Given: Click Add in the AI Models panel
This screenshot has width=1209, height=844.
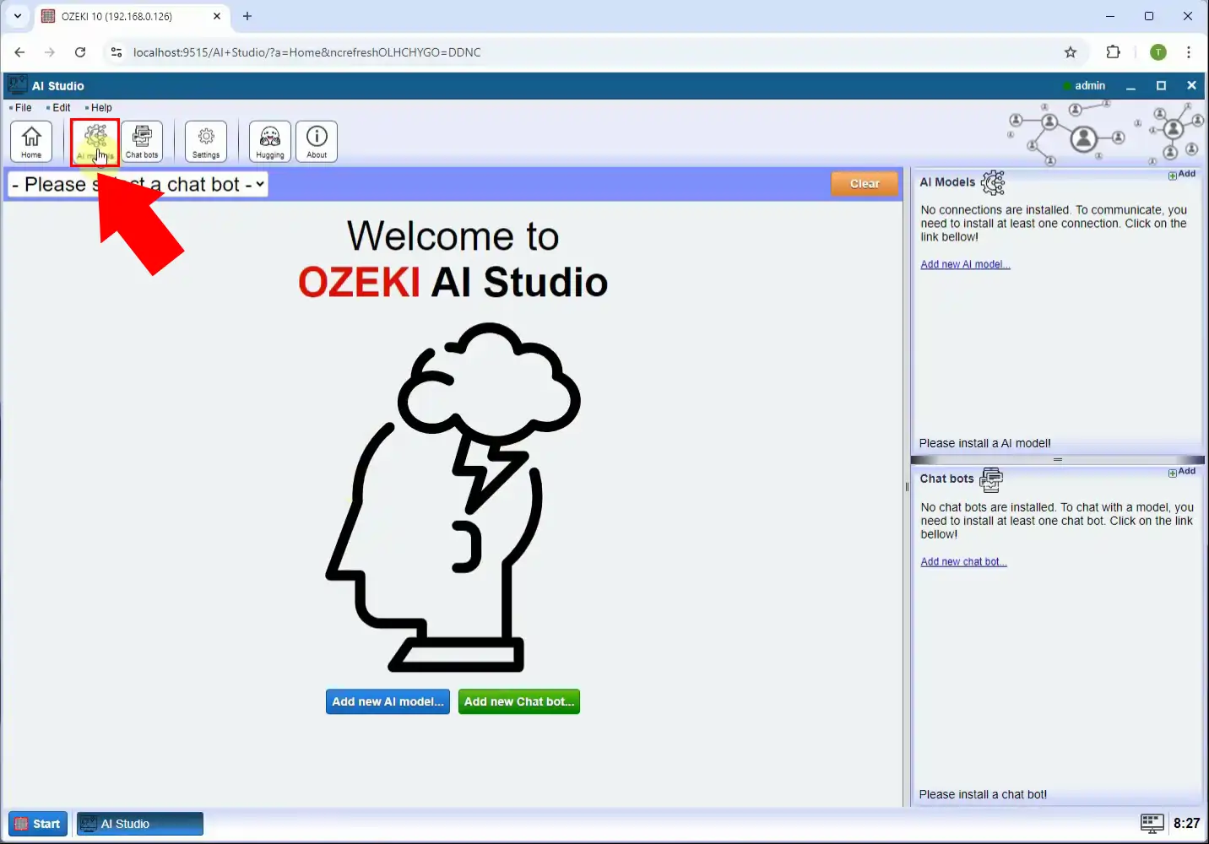Looking at the screenshot, I should (x=1182, y=175).
